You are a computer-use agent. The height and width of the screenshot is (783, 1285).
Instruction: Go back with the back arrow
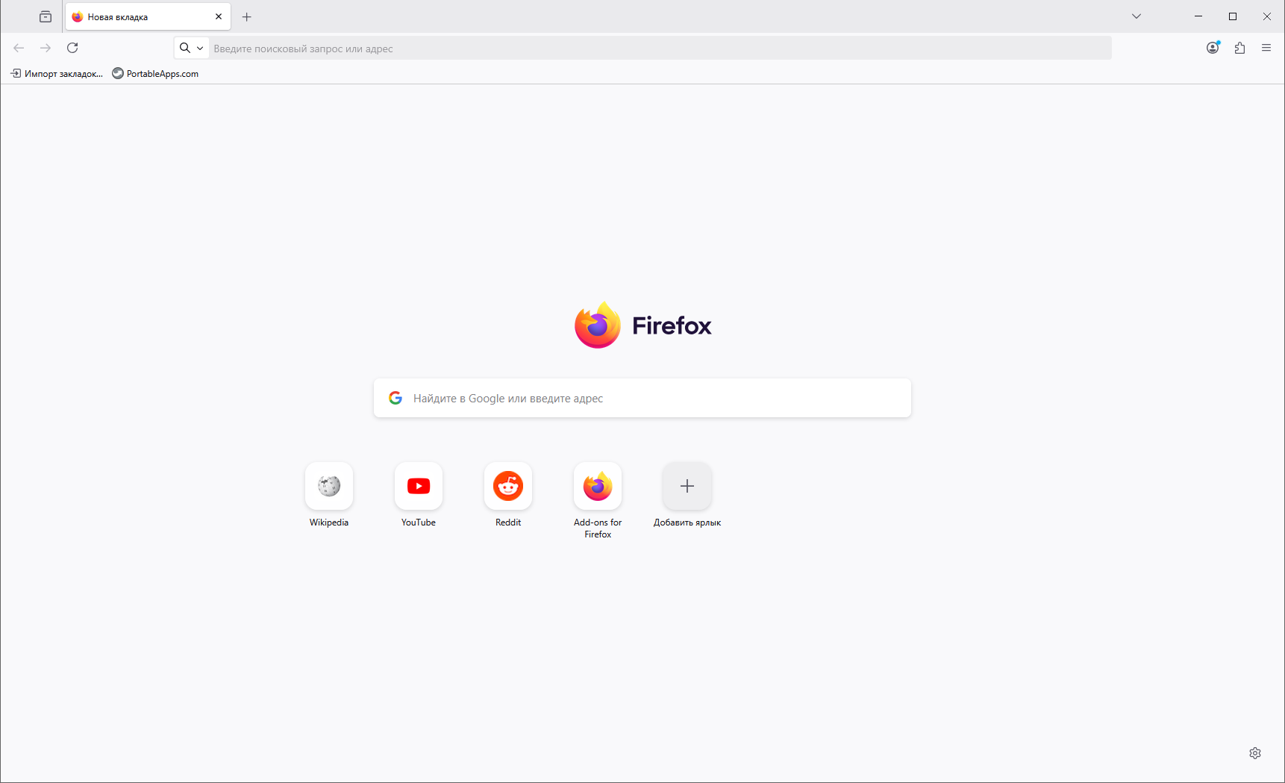pos(19,48)
